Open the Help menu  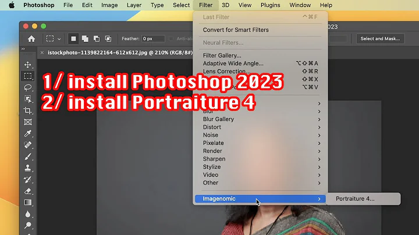[326, 5]
